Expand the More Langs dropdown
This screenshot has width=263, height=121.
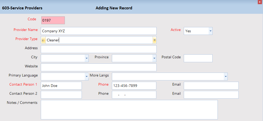pos(225,77)
